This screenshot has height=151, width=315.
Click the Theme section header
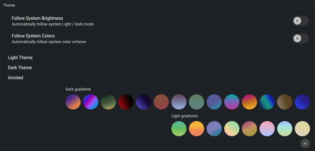(9, 5)
